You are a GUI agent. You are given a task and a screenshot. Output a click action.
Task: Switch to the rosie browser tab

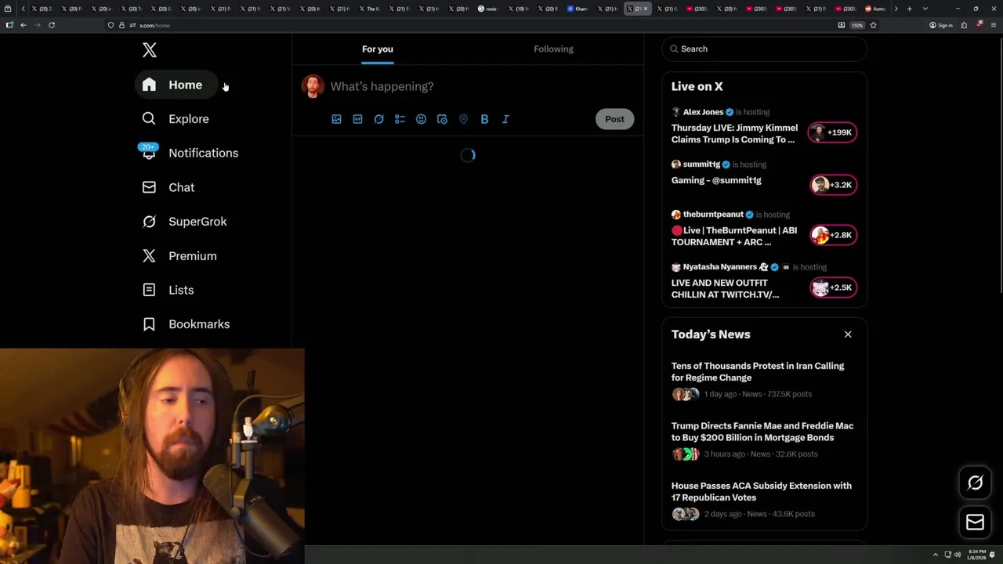[x=489, y=9]
